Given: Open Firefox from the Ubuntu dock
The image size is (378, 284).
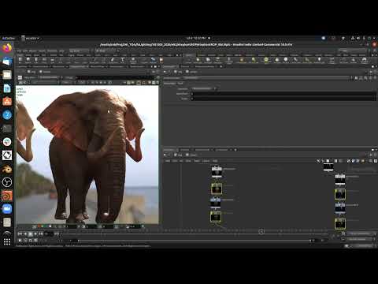Looking at the screenshot, I should [7, 48].
